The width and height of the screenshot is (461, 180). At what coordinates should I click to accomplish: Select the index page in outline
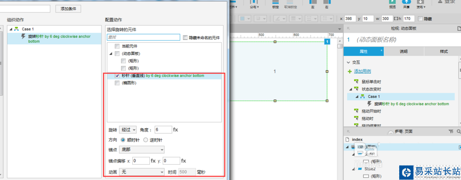(x=357, y=139)
